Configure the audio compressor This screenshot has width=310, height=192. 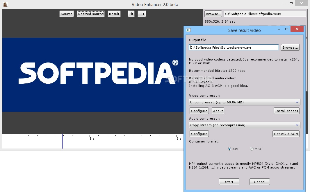tap(199, 134)
